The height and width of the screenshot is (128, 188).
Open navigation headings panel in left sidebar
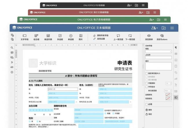(x=12, y=62)
